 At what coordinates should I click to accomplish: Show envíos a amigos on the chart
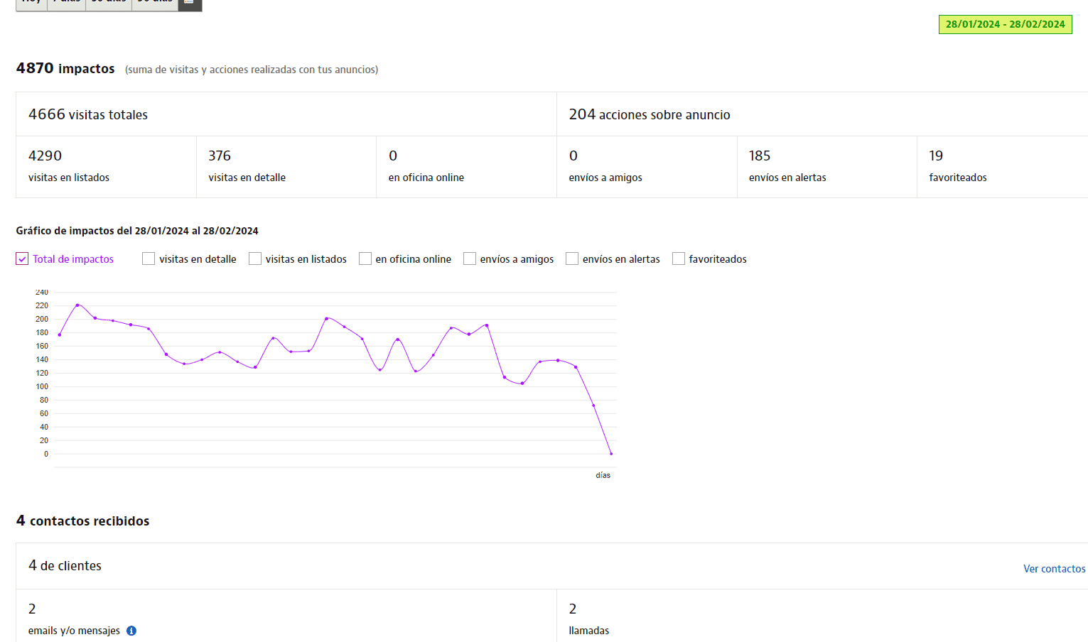[470, 259]
